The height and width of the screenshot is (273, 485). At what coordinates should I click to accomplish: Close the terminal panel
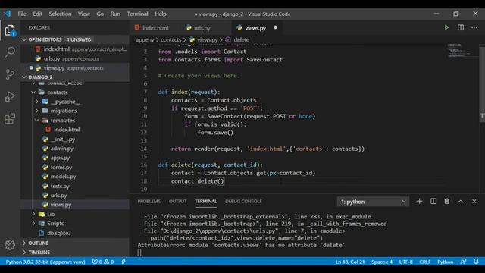(x=474, y=202)
